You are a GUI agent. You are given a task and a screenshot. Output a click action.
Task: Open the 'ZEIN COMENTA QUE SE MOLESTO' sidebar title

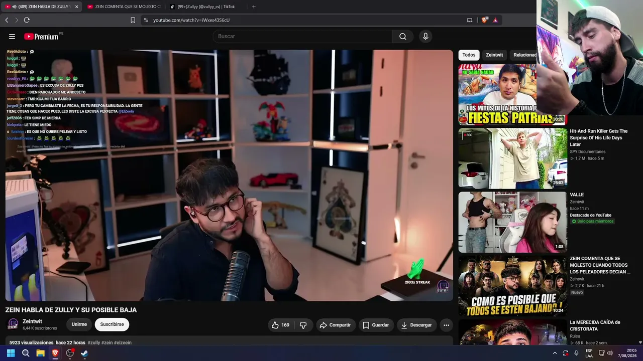(x=600, y=265)
